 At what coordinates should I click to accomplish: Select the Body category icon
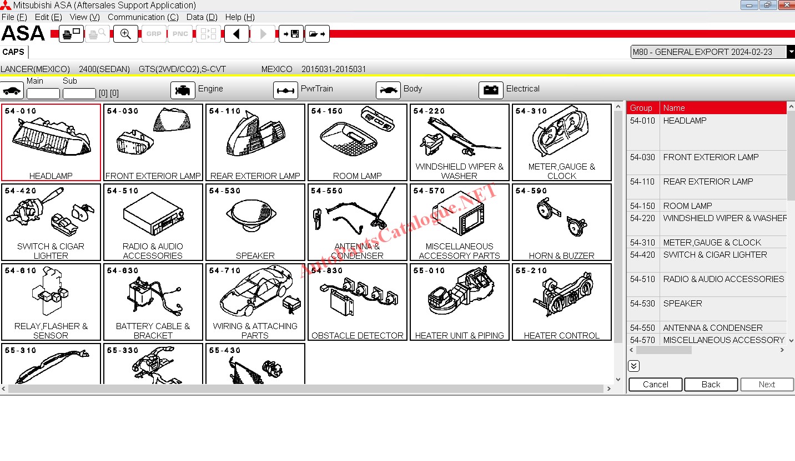(x=388, y=90)
